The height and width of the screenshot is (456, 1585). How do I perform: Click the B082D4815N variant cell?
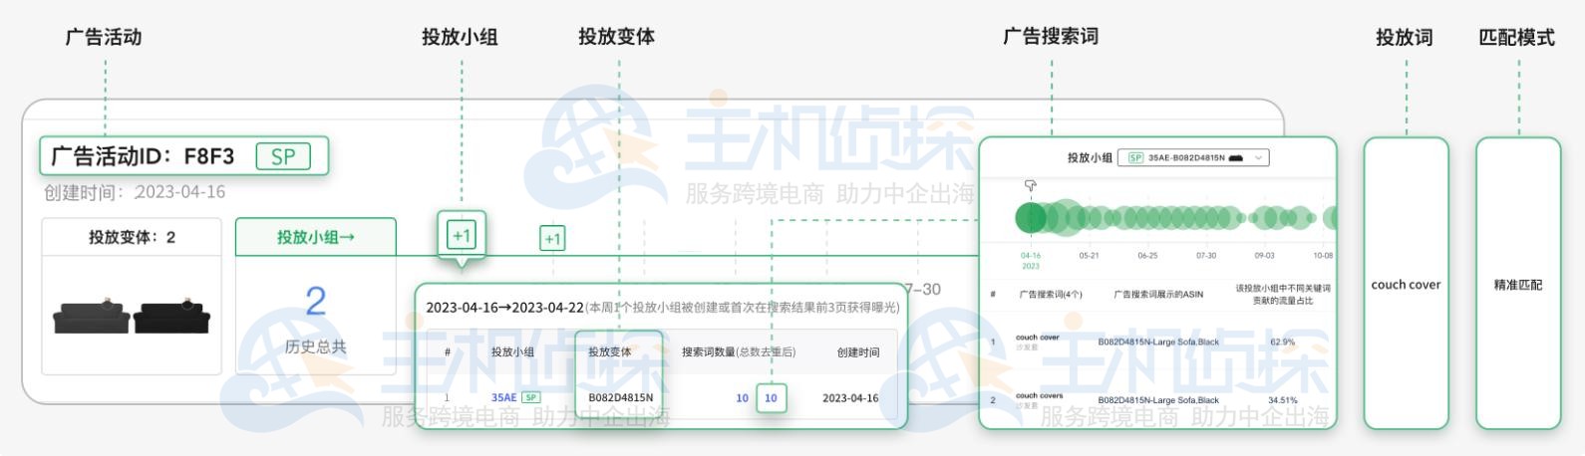pos(620,398)
